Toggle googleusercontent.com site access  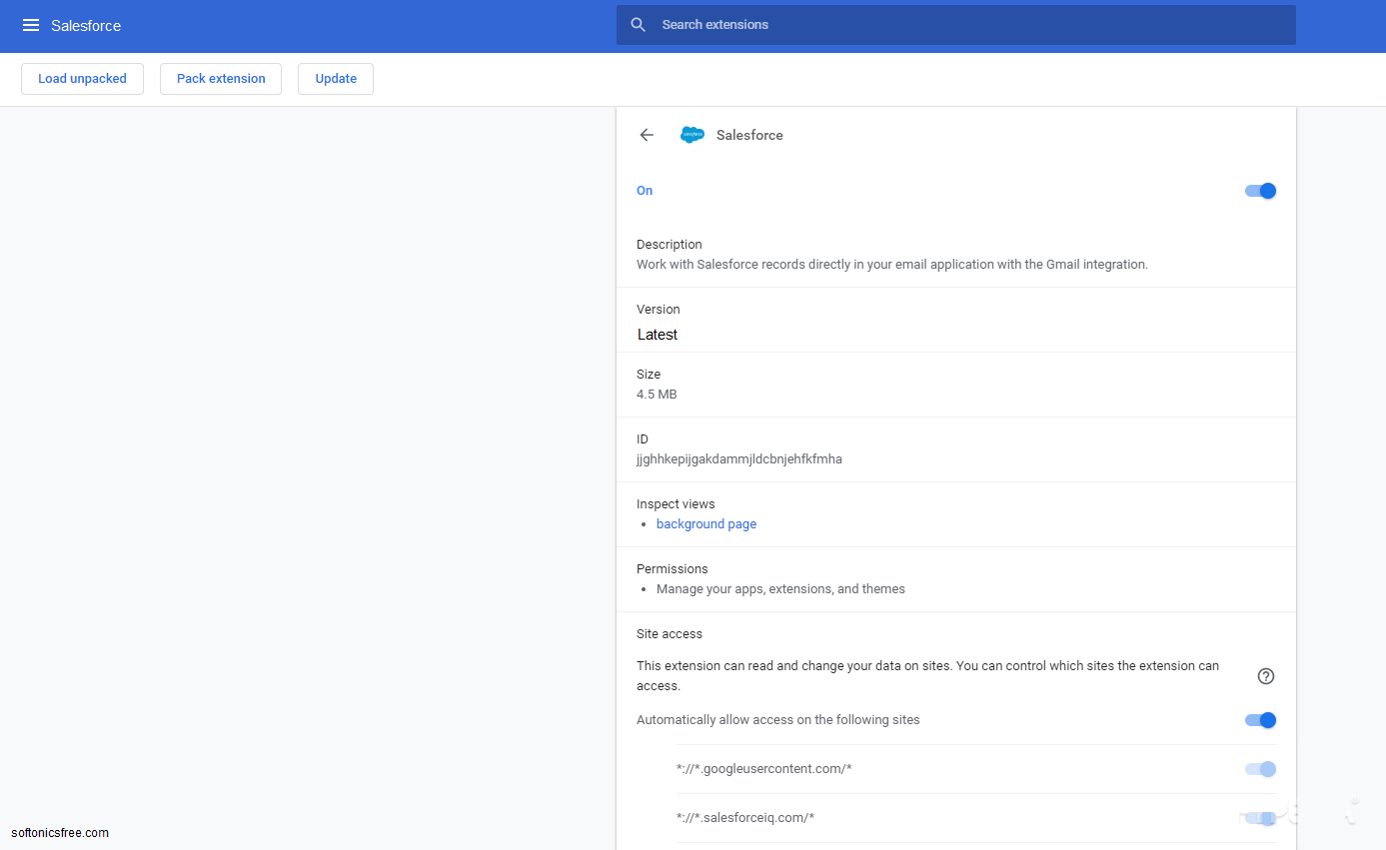[x=1260, y=769]
